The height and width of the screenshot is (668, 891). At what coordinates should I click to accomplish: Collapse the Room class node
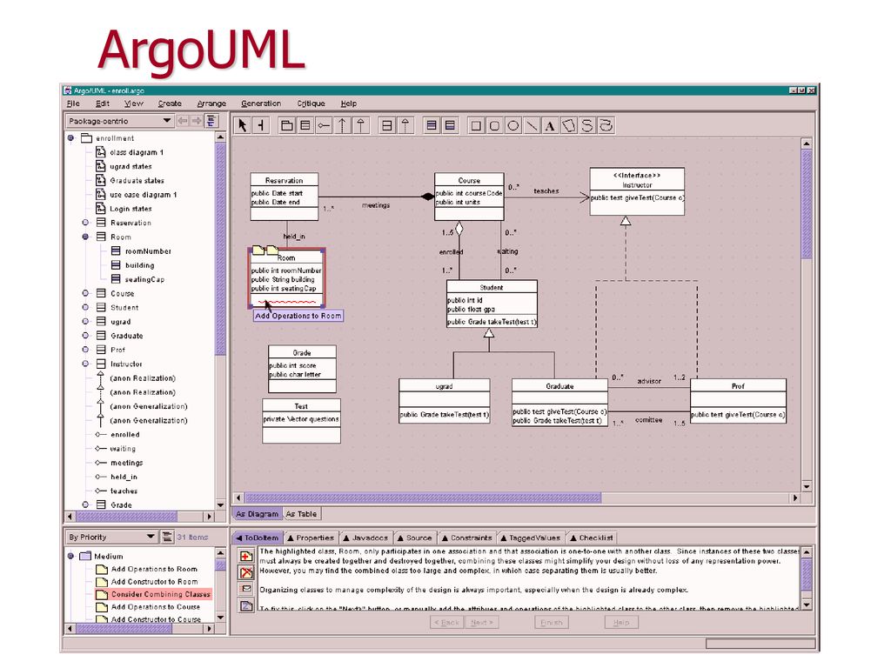[85, 237]
